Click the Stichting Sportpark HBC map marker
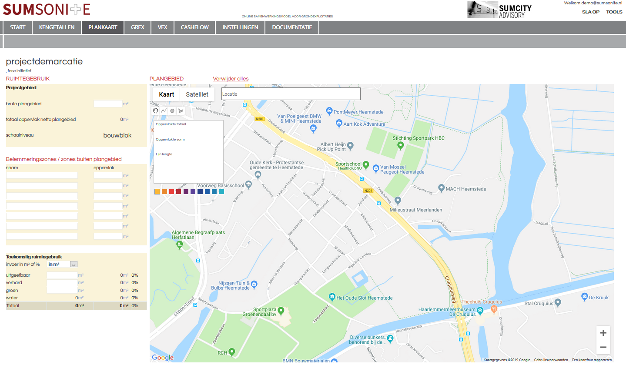 pyautogui.click(x=401, y=145)
